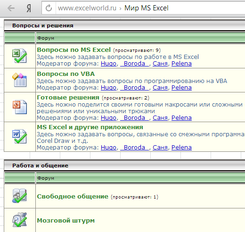Click the Вопросы и решения section header
Image resolution: width=245 pixels, height=232 pixels.
pos(43,25)
